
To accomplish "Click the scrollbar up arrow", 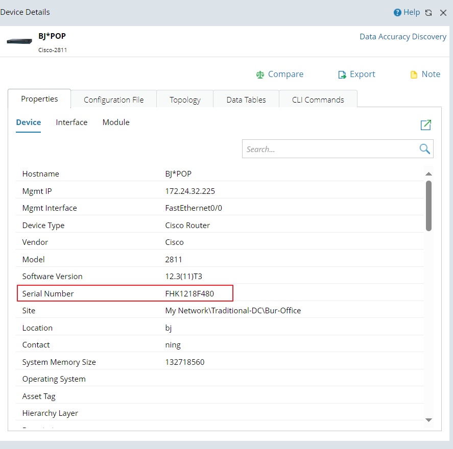I will 428,174.
